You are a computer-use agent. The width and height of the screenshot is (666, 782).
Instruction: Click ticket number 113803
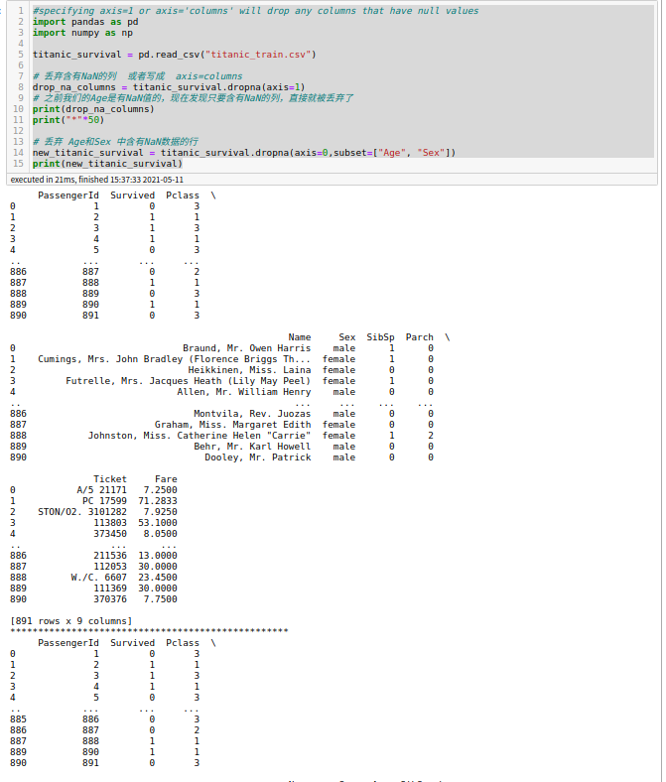click(110, 523)
